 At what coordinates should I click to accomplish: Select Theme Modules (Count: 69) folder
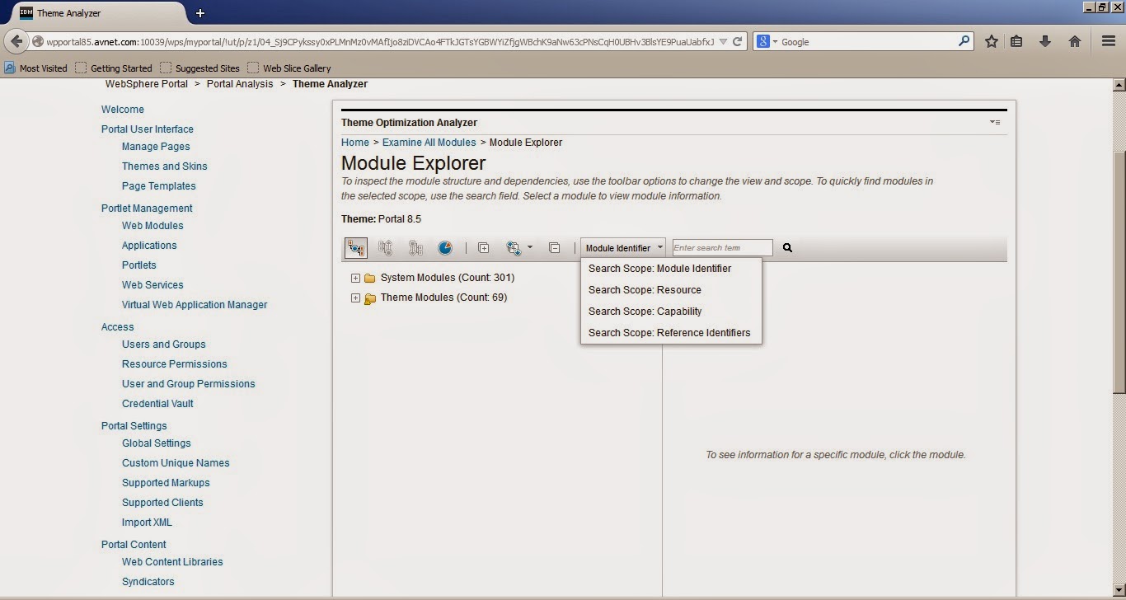443,298
